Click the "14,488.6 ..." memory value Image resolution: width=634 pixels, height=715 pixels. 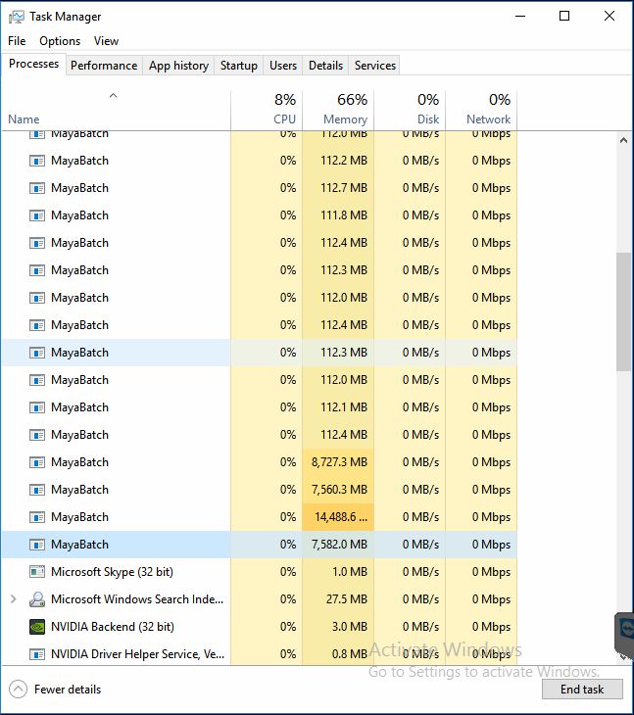[341, 517]
